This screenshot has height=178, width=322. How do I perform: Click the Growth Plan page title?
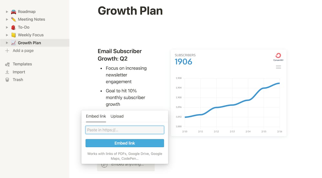pyautogui.click(x=130, y=11)
